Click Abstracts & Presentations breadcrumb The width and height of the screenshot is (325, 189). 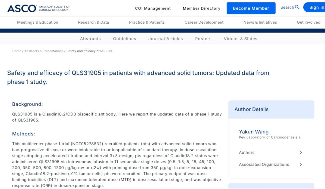tap(44, 51)
